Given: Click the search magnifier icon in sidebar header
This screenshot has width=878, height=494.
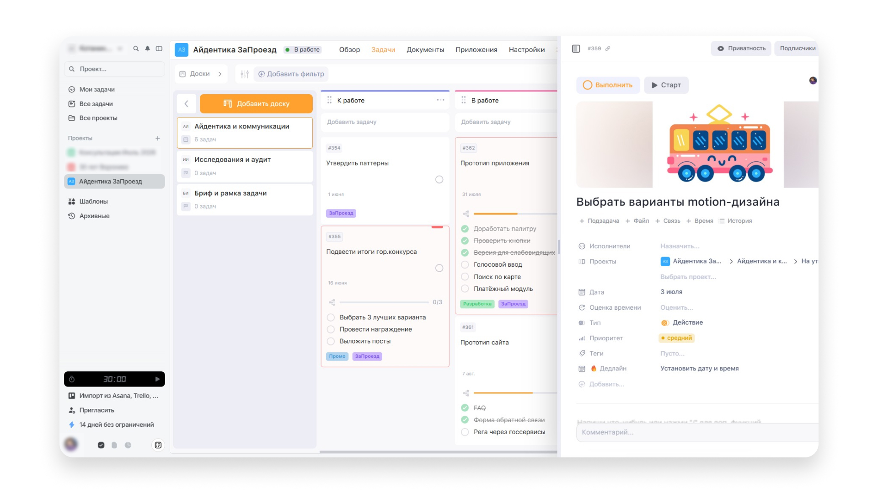Looking at the screenshot, I should click(x=136, y=48).
